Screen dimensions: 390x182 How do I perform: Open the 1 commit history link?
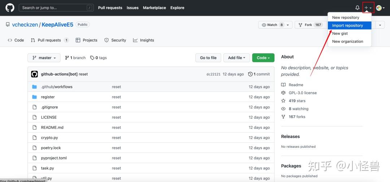point(259,74)
